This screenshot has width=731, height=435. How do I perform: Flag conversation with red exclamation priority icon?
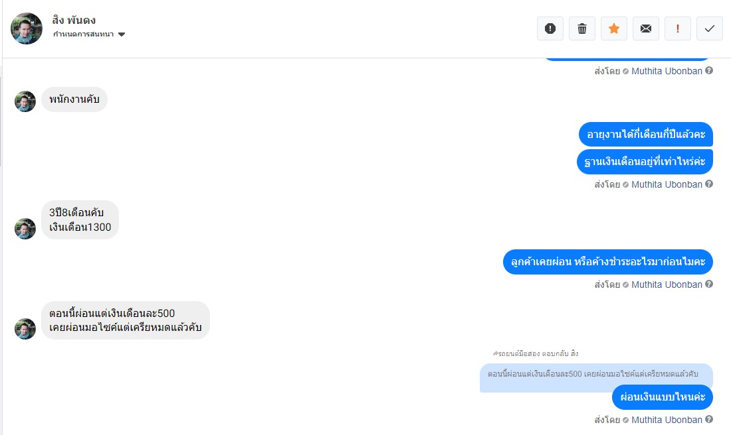pos(677,29)
